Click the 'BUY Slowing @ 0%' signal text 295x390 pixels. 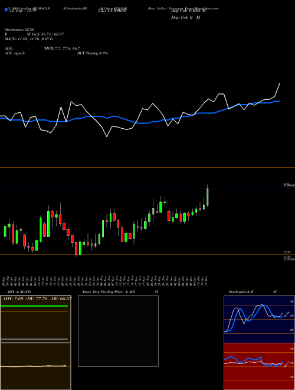[x=93, y=53]
